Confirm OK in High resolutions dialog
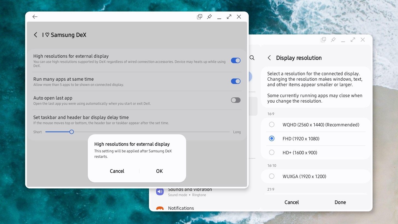The height and width of the screenshot is (224, 398). (x=159, y=171)
